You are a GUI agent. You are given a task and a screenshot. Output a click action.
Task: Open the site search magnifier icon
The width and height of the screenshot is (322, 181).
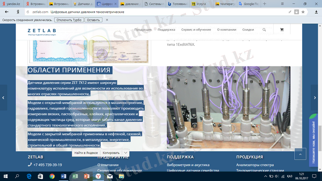coord(264,30)
